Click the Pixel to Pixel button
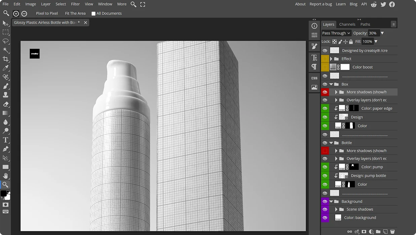Viewport: 416px width, 235px height. click(47, 13)
